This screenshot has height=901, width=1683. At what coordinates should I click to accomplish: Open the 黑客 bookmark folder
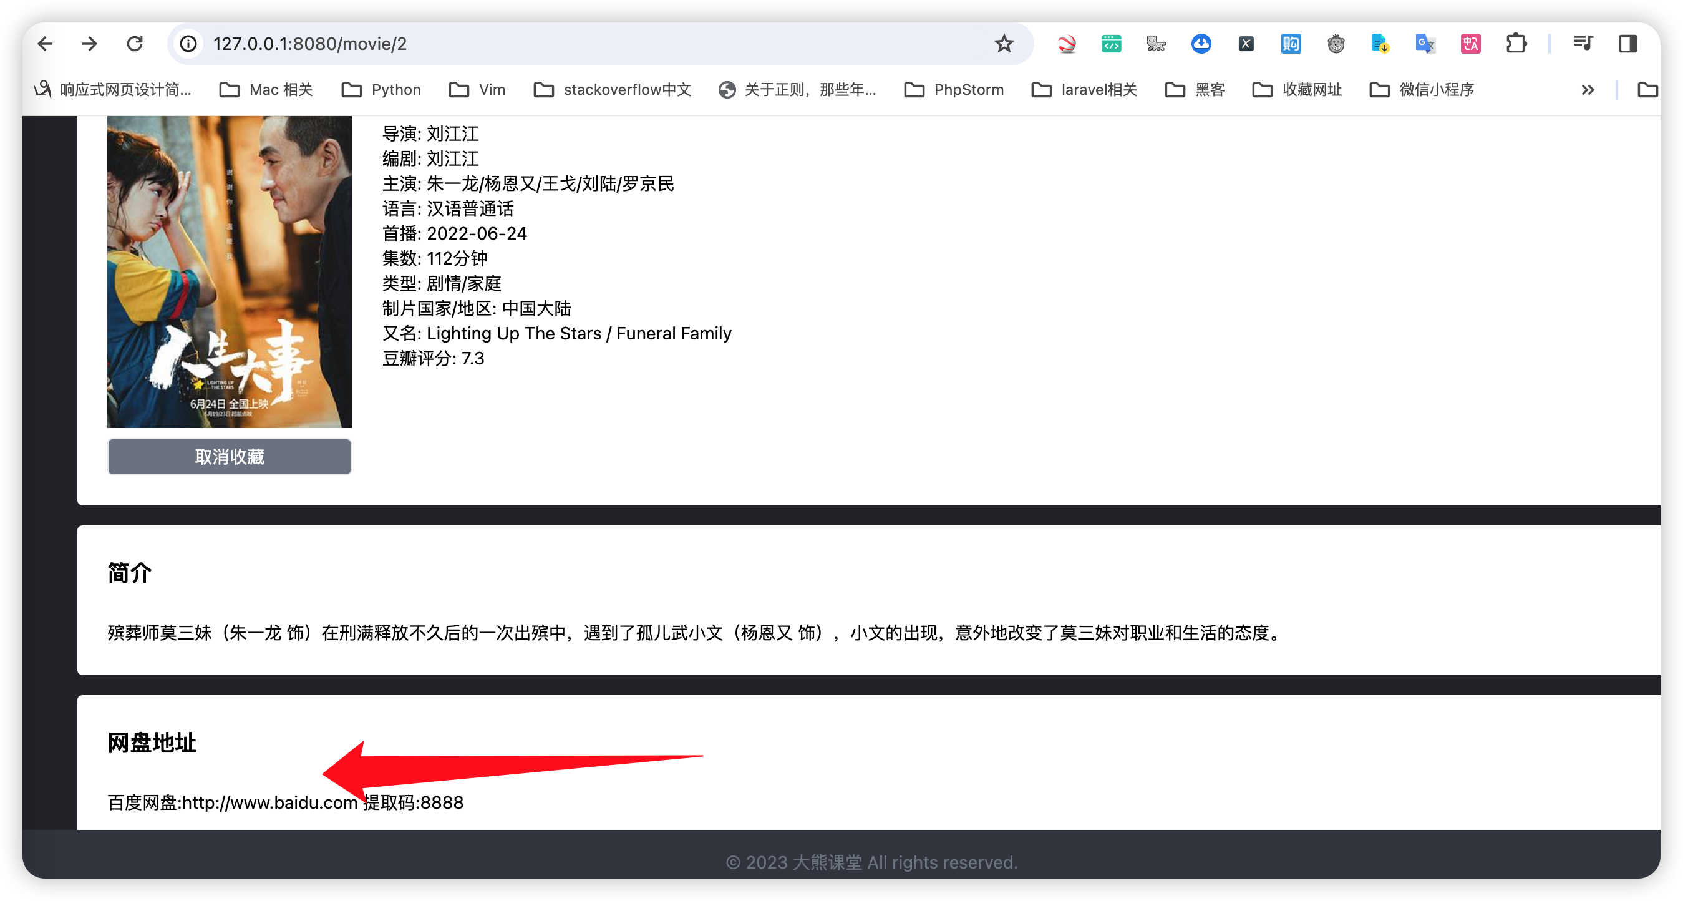coord(1195,89)
